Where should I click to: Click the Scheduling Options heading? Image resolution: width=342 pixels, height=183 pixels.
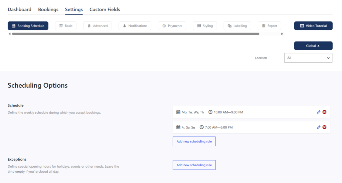point(37,85)
